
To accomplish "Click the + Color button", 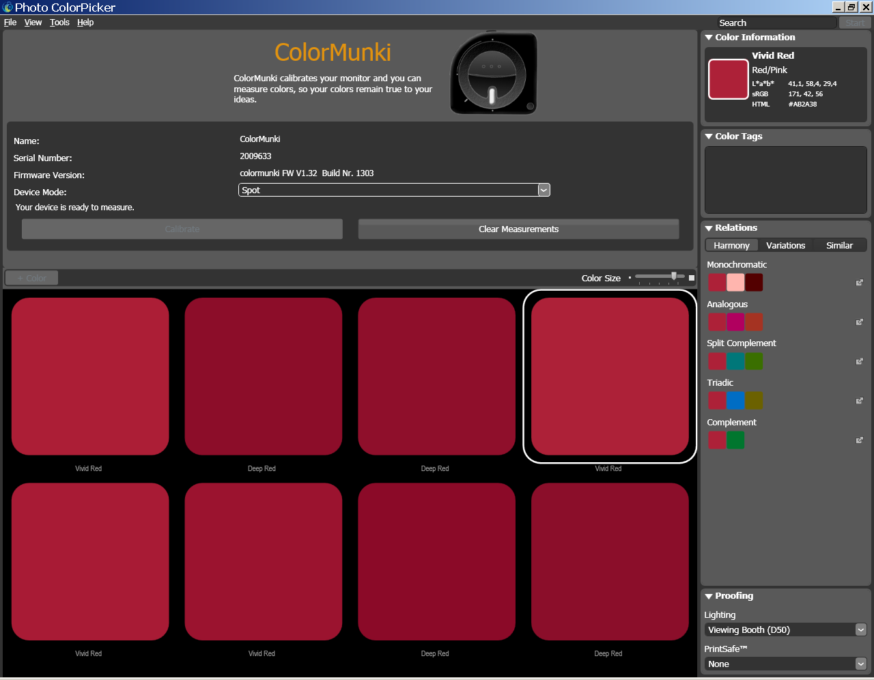I will pos(31,278).
